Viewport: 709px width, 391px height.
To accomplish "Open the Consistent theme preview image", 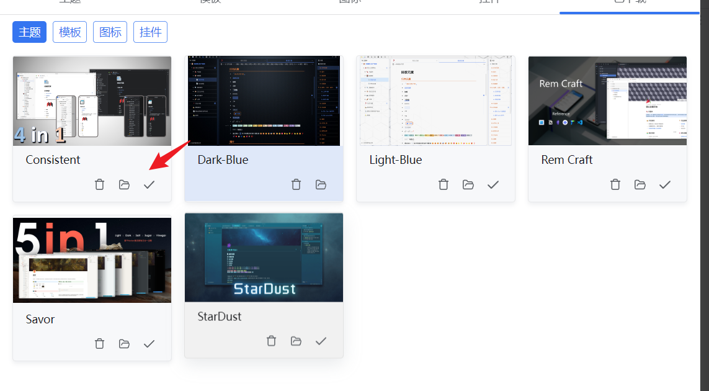I will (92, 101).
